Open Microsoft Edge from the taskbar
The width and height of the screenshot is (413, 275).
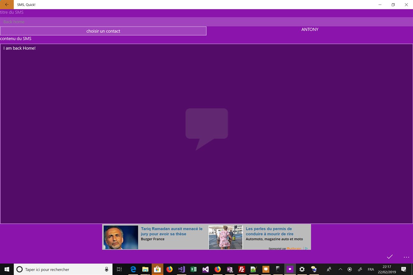(x=133, y=269)
